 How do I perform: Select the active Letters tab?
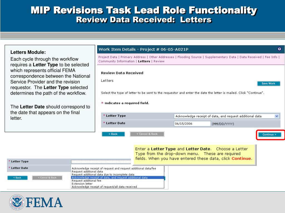144,61
